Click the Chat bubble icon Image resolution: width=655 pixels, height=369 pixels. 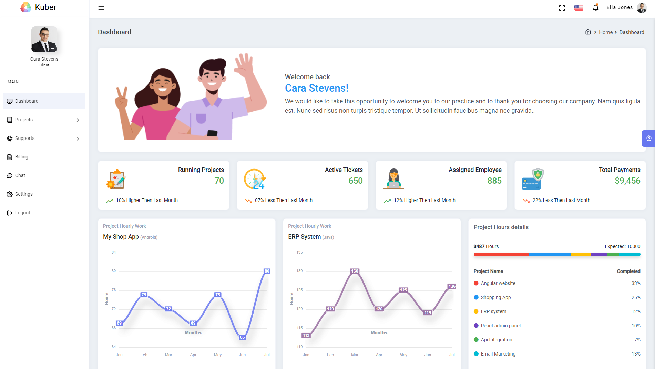pos(10,176)
